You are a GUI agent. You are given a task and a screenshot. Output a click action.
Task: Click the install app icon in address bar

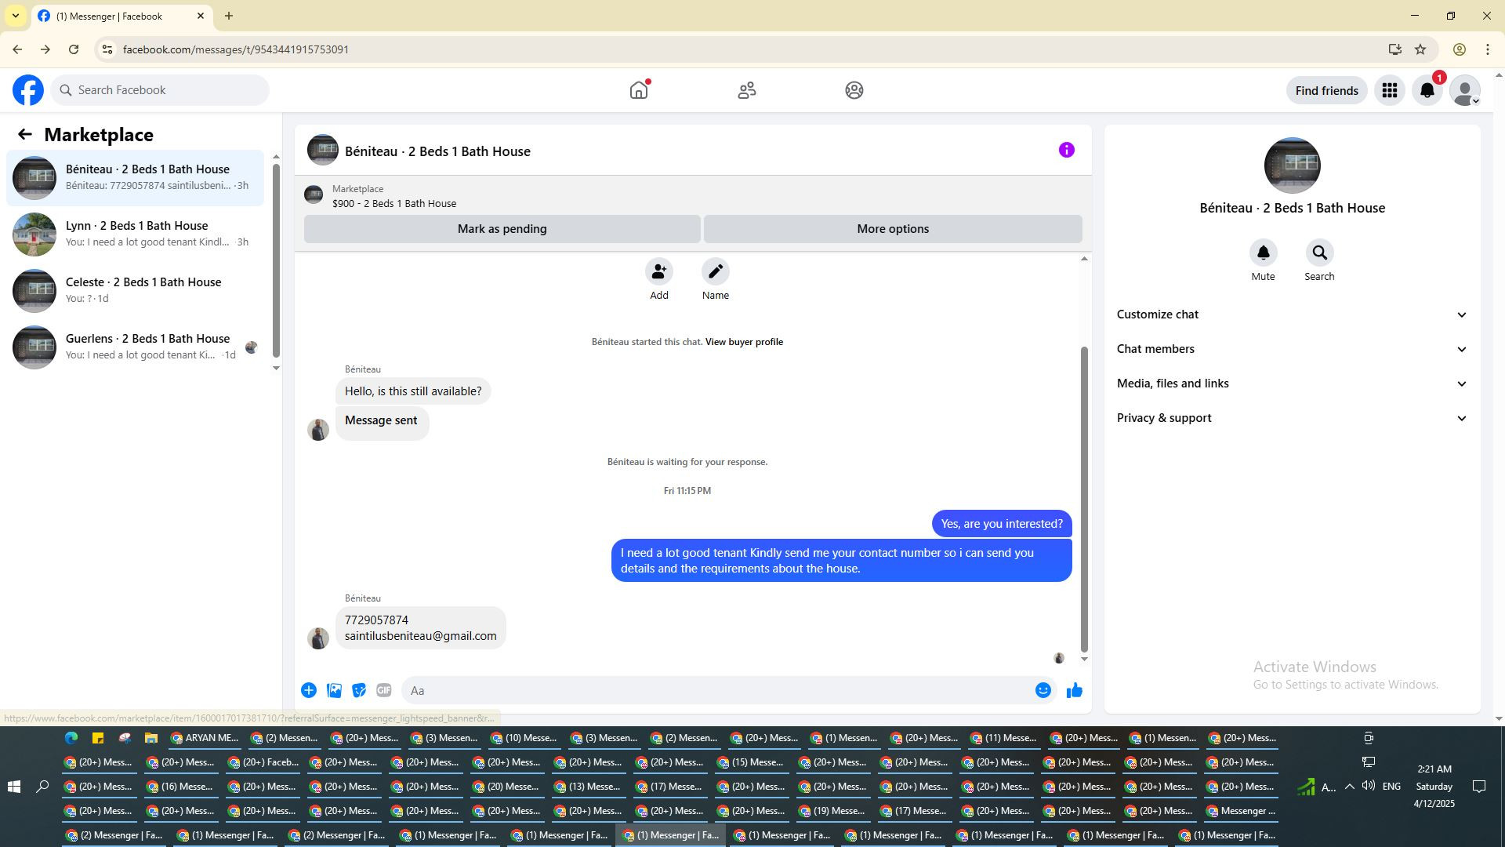[x=1394, y=49]
